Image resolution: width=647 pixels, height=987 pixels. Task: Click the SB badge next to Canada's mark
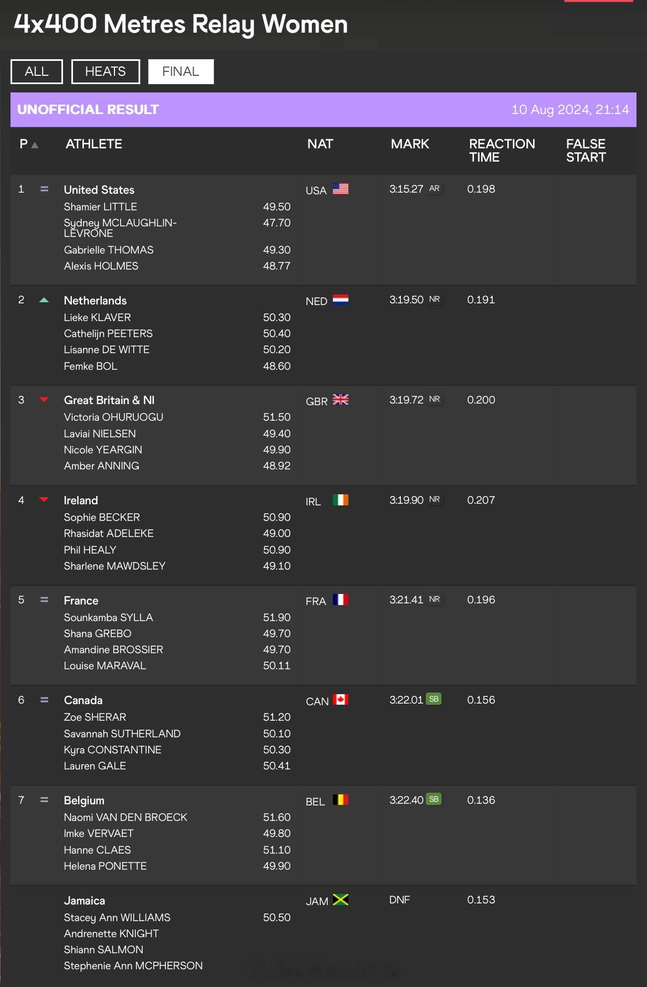434,699
